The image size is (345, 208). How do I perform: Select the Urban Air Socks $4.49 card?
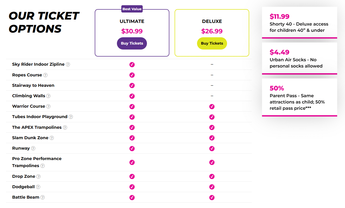pyautogui.click(x=299, y=58)
